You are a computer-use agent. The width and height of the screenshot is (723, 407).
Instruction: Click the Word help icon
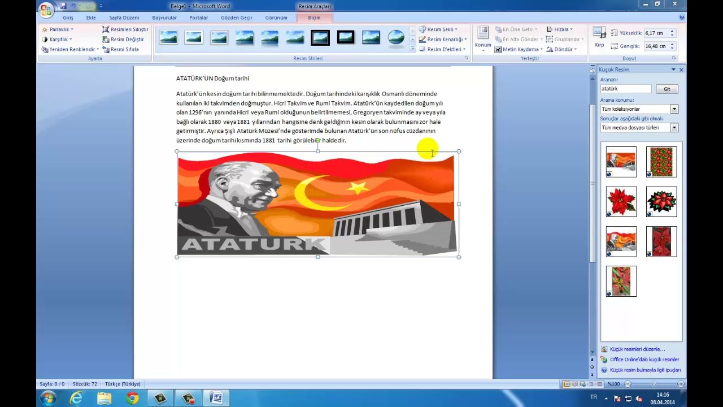(682, 18)
